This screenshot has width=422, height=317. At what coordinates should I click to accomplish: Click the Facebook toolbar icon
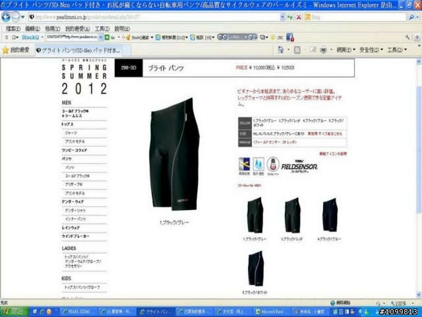click(x=290, y=38)
